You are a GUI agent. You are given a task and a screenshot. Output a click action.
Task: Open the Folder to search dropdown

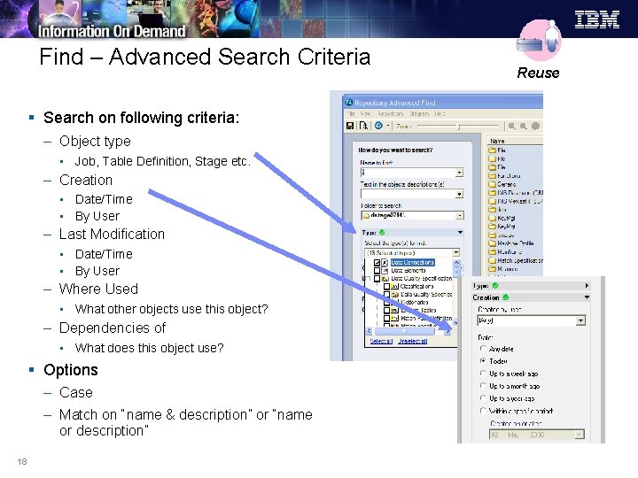click(x=459, y=215)
